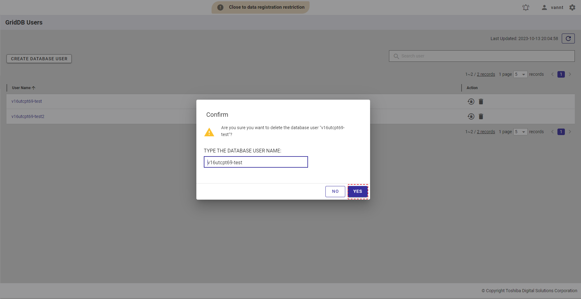Click reset password icon for v16utcpt69-test2
This screenshot has width=581, height=299.
tap(471, 116)
